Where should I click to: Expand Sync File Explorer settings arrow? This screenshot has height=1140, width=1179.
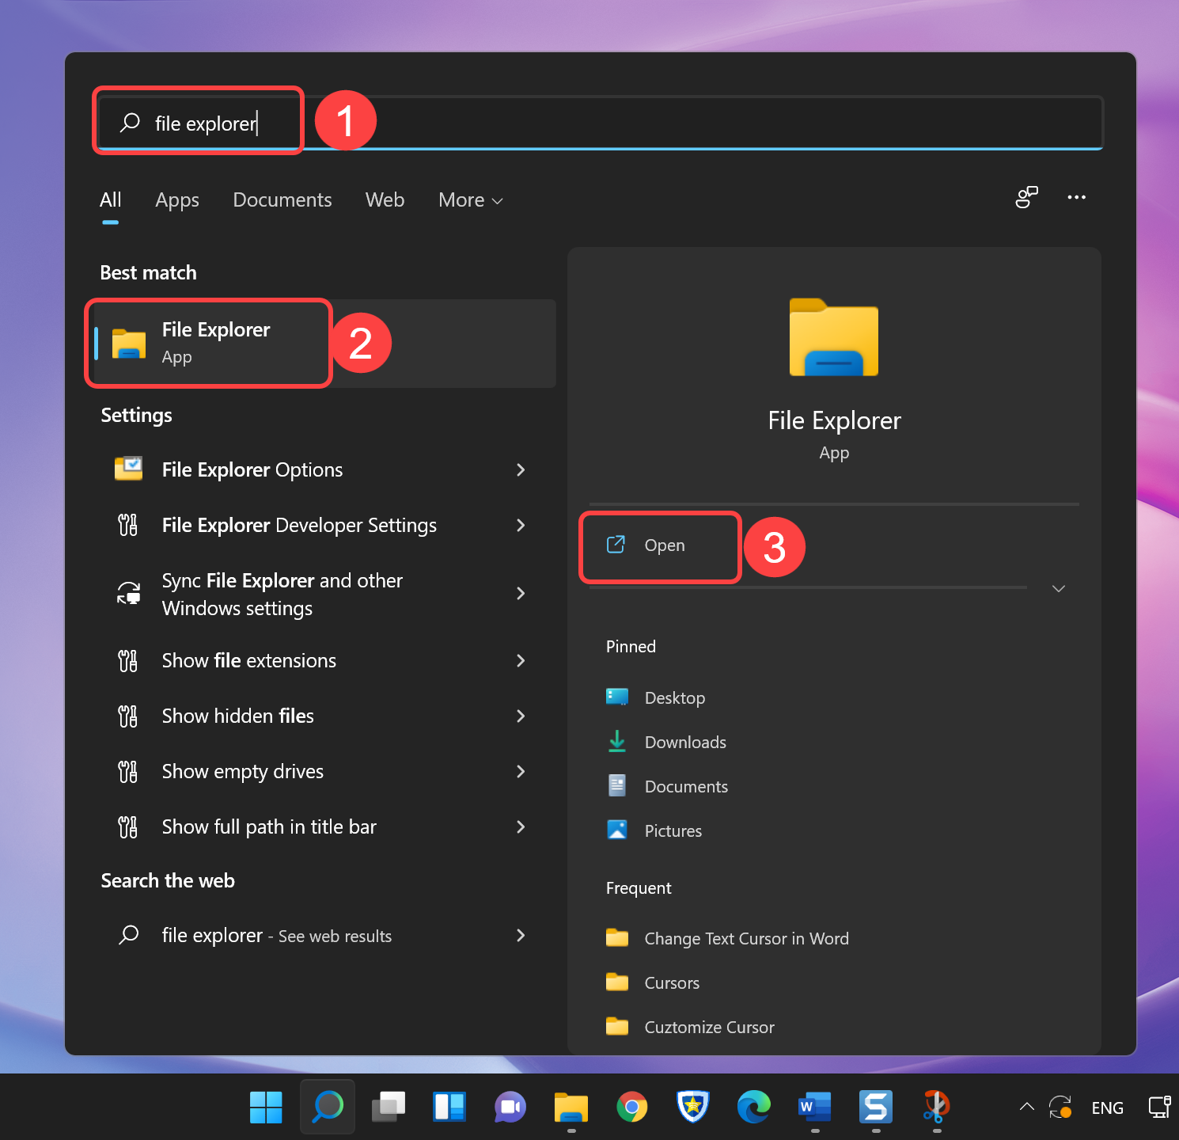coord(521,593)
